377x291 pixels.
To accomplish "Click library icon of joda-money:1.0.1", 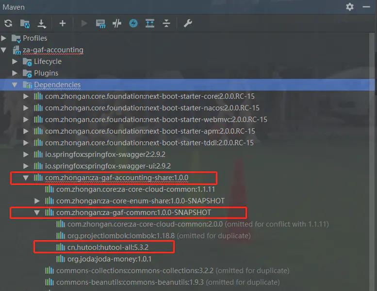I will click(x=61, y=259).
